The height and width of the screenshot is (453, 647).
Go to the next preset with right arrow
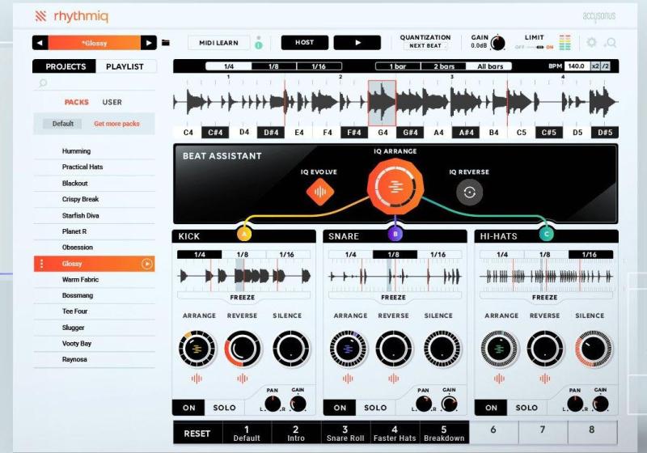[x=148, y=43]
